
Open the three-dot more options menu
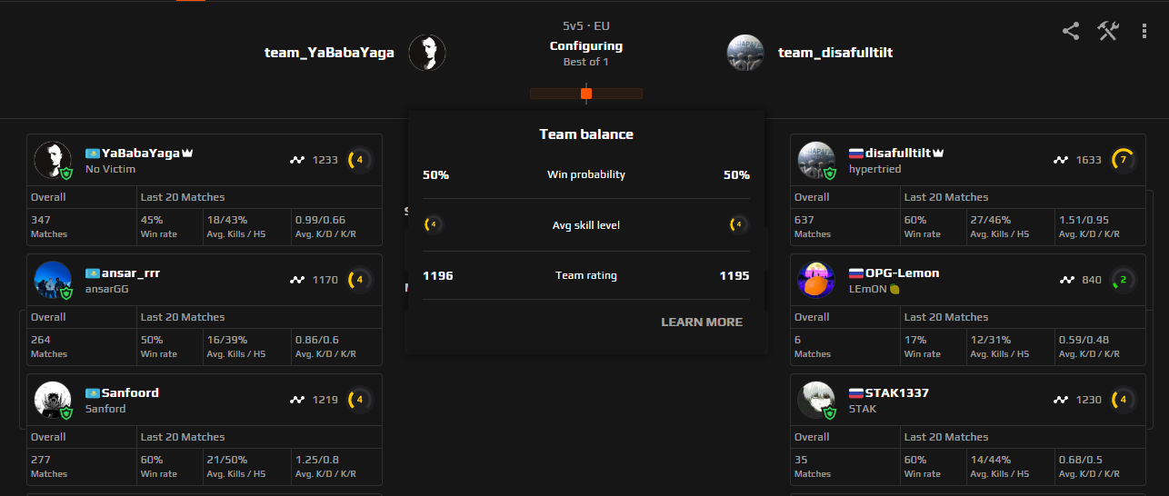tap(1144, 31)
